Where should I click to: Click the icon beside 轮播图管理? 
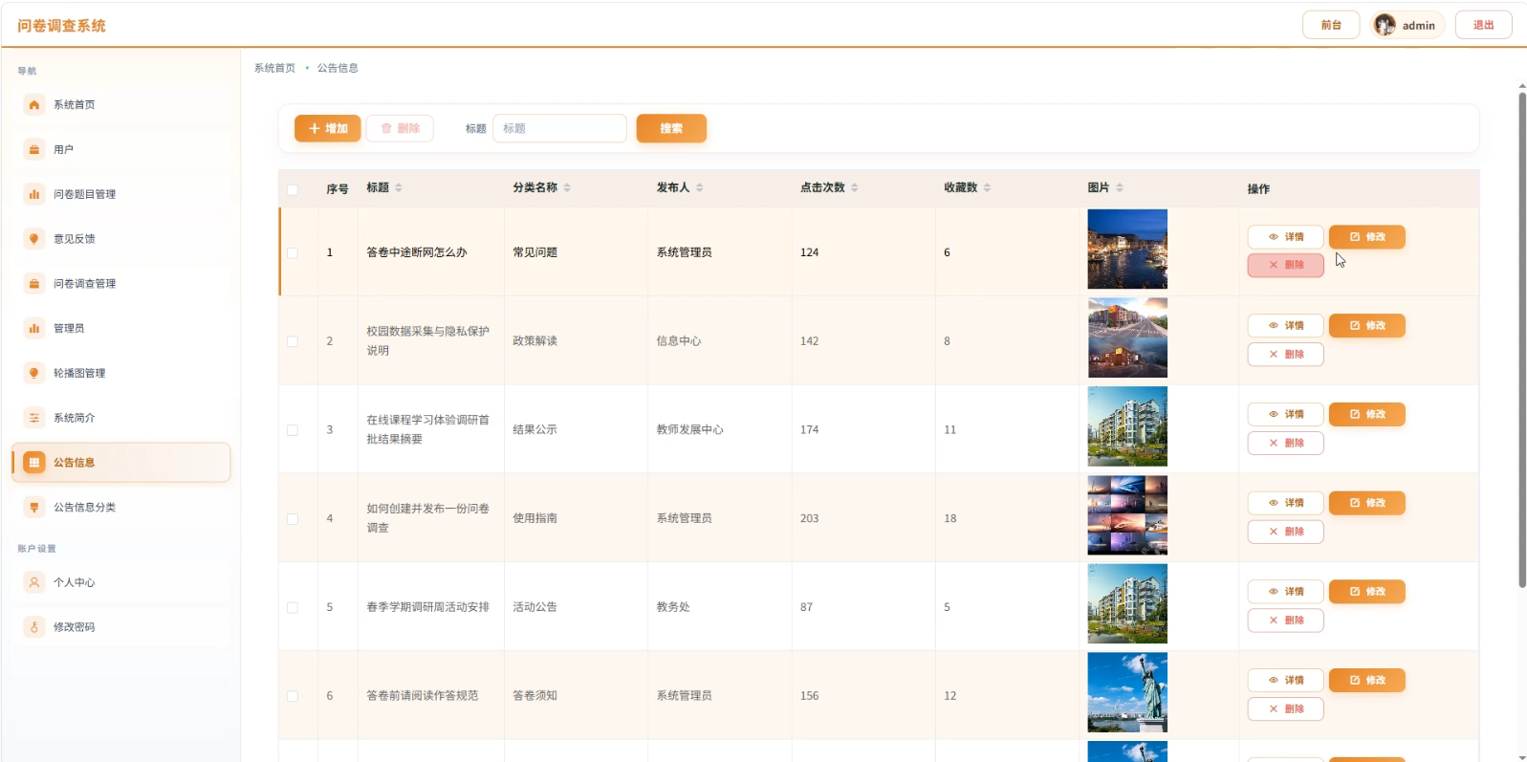[34, 373]
